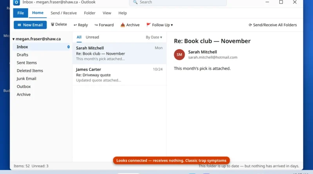Click "This month's pick is attached." body text

tap(202, 68)
